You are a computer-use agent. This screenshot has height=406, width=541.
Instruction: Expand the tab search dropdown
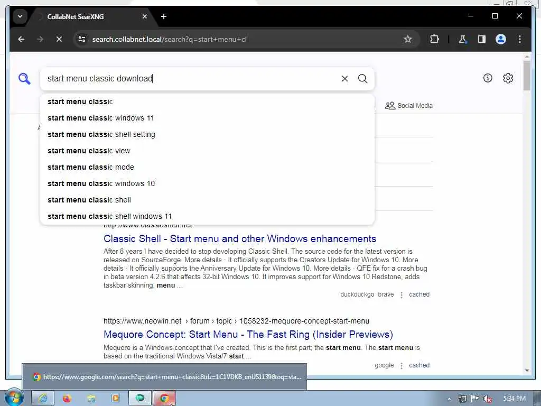click(x=20, y=16)
